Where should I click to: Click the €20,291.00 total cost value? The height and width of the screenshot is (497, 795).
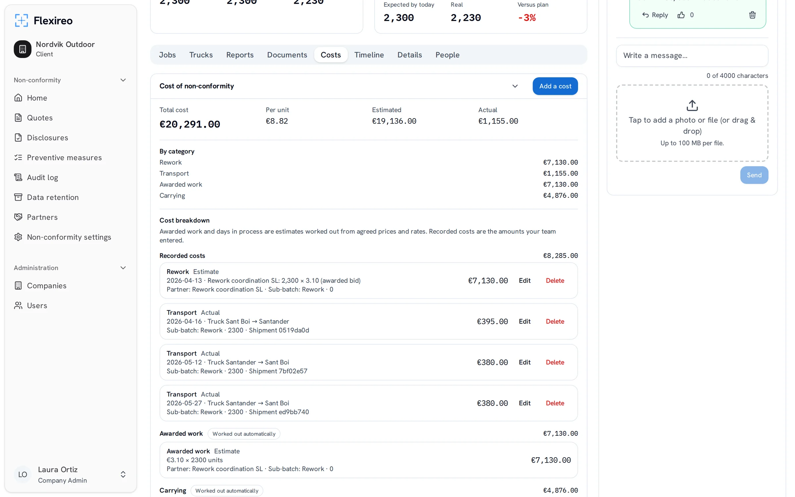[x=190, y=124]
